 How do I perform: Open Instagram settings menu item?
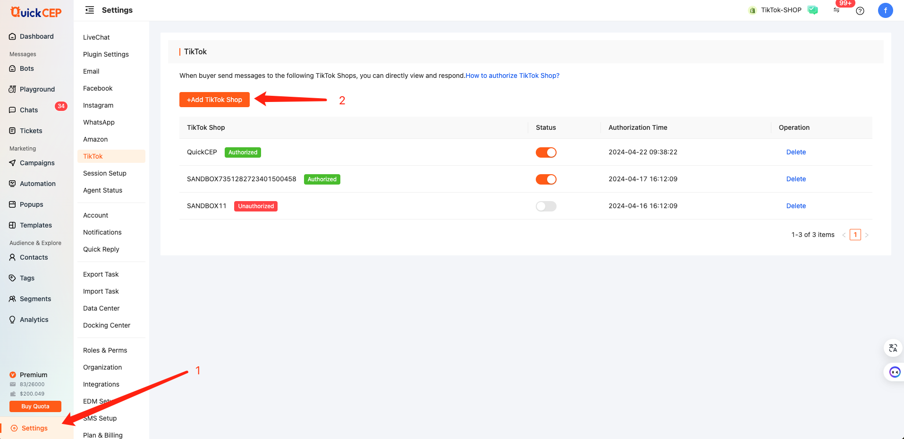click(x=98, y=105)
